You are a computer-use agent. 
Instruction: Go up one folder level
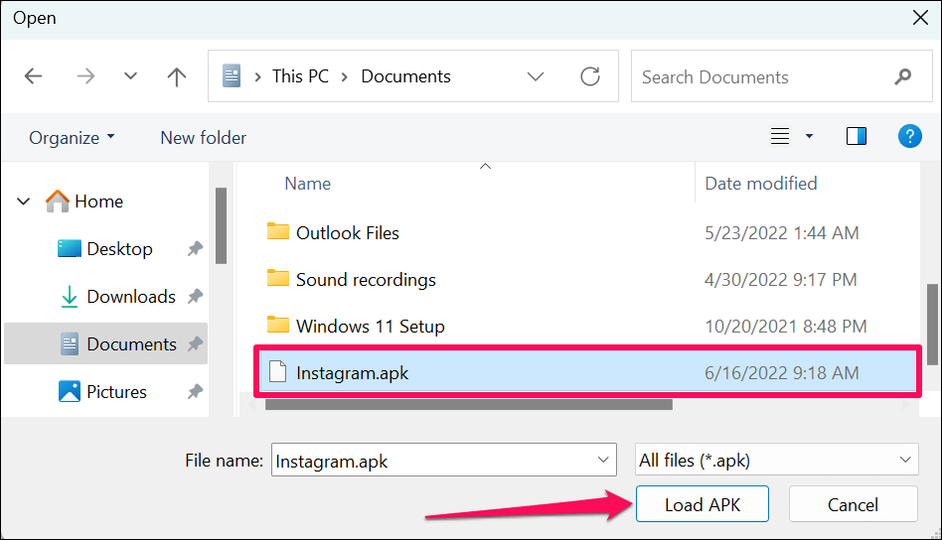(x=177, y=76)
